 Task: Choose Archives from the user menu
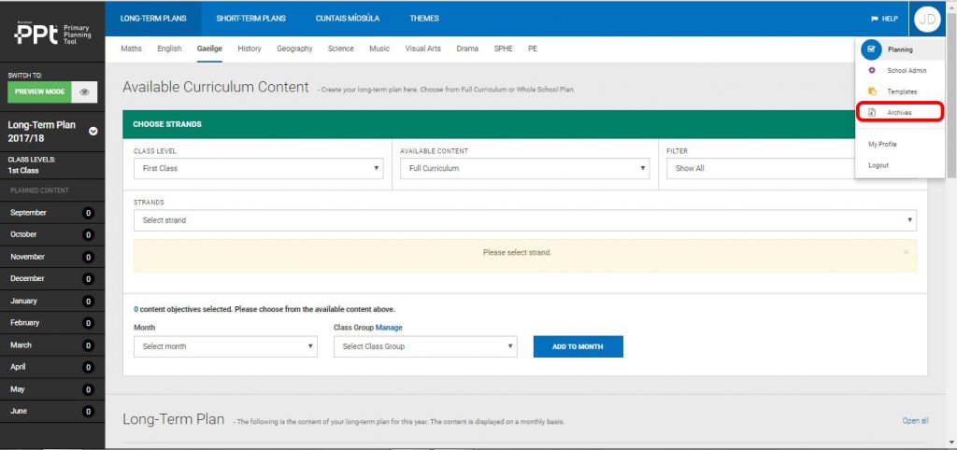pyautogui.click(x=900, y=113)
